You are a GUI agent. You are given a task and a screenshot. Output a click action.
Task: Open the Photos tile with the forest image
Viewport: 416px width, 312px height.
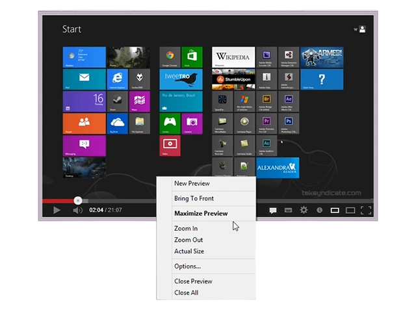[129, 57]
